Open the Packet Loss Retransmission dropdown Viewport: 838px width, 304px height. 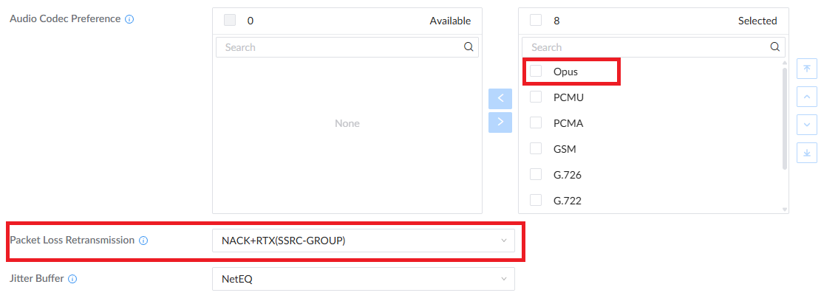coord(364,241)
